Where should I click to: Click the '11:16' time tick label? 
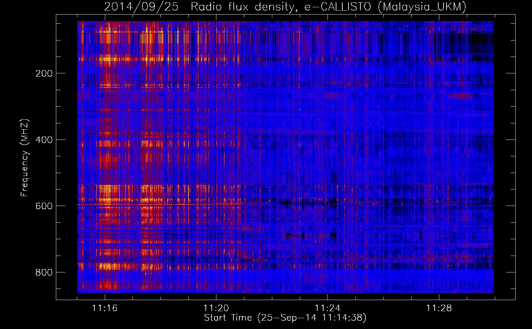[x=105, y=308]
